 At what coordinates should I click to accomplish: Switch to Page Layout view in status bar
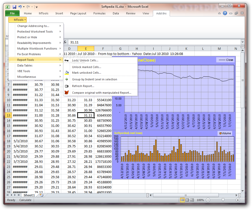[187, 200]
